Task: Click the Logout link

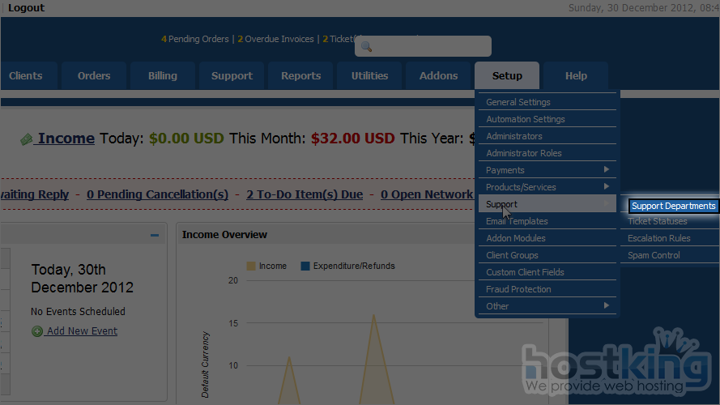Action: click(x=26, y=8)
